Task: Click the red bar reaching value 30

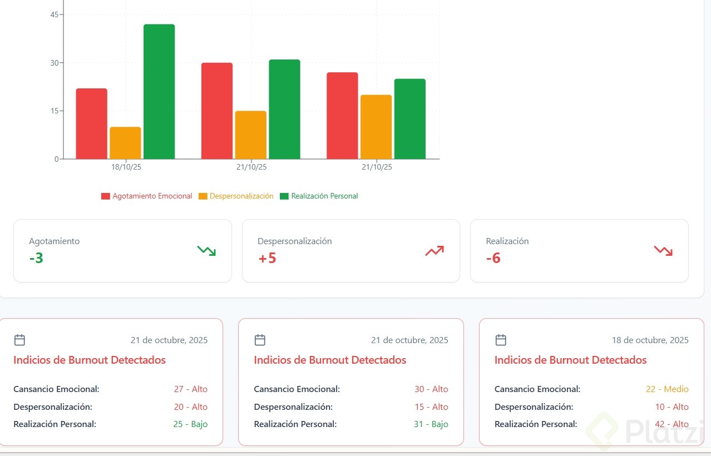Action: click(x=217, y=111)
